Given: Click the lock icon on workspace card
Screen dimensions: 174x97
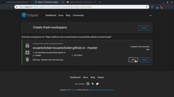Looking at the screenshot, I should [x=27, y=45].
